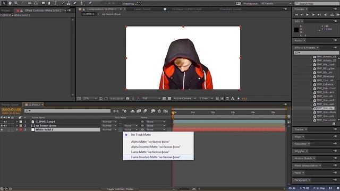Open the 1 View layout dropdown
This screenshot has width=340, height=191.
pyautogui.click(x=206, y=99)
